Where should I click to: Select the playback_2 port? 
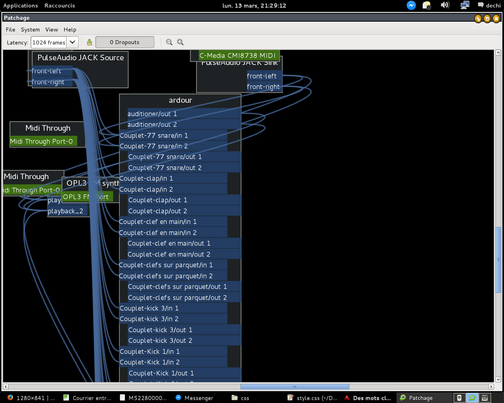pos(67,211)
